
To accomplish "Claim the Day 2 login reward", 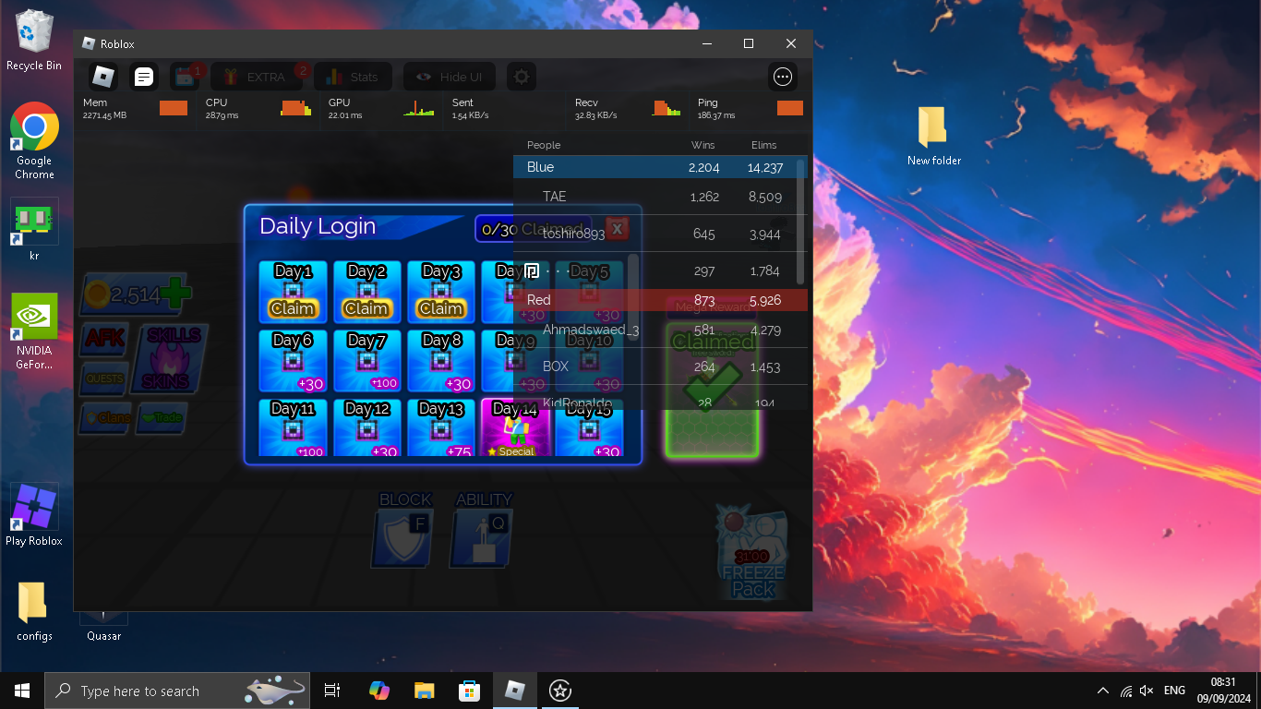I will 366,308.
